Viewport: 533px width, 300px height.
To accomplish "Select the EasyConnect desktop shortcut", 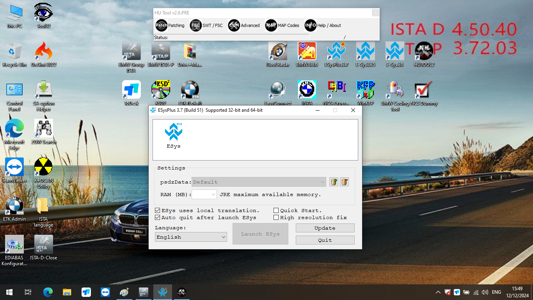I will coord(278,93).
